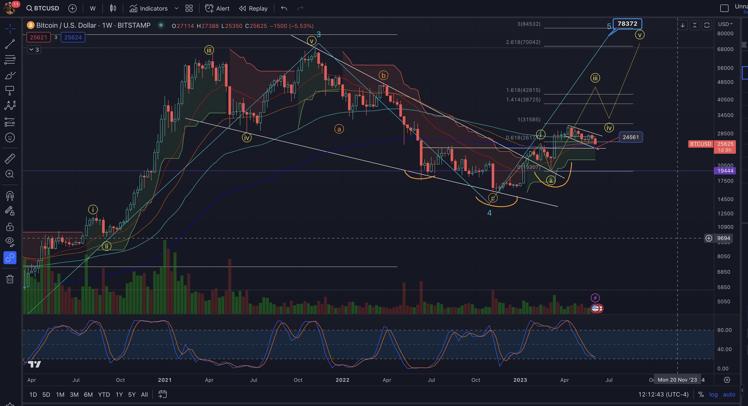Image resolution: width=748 pixels, height=406 pixels.
Task: Toggle the drawings sync link tool
Action: click(10, 258)
